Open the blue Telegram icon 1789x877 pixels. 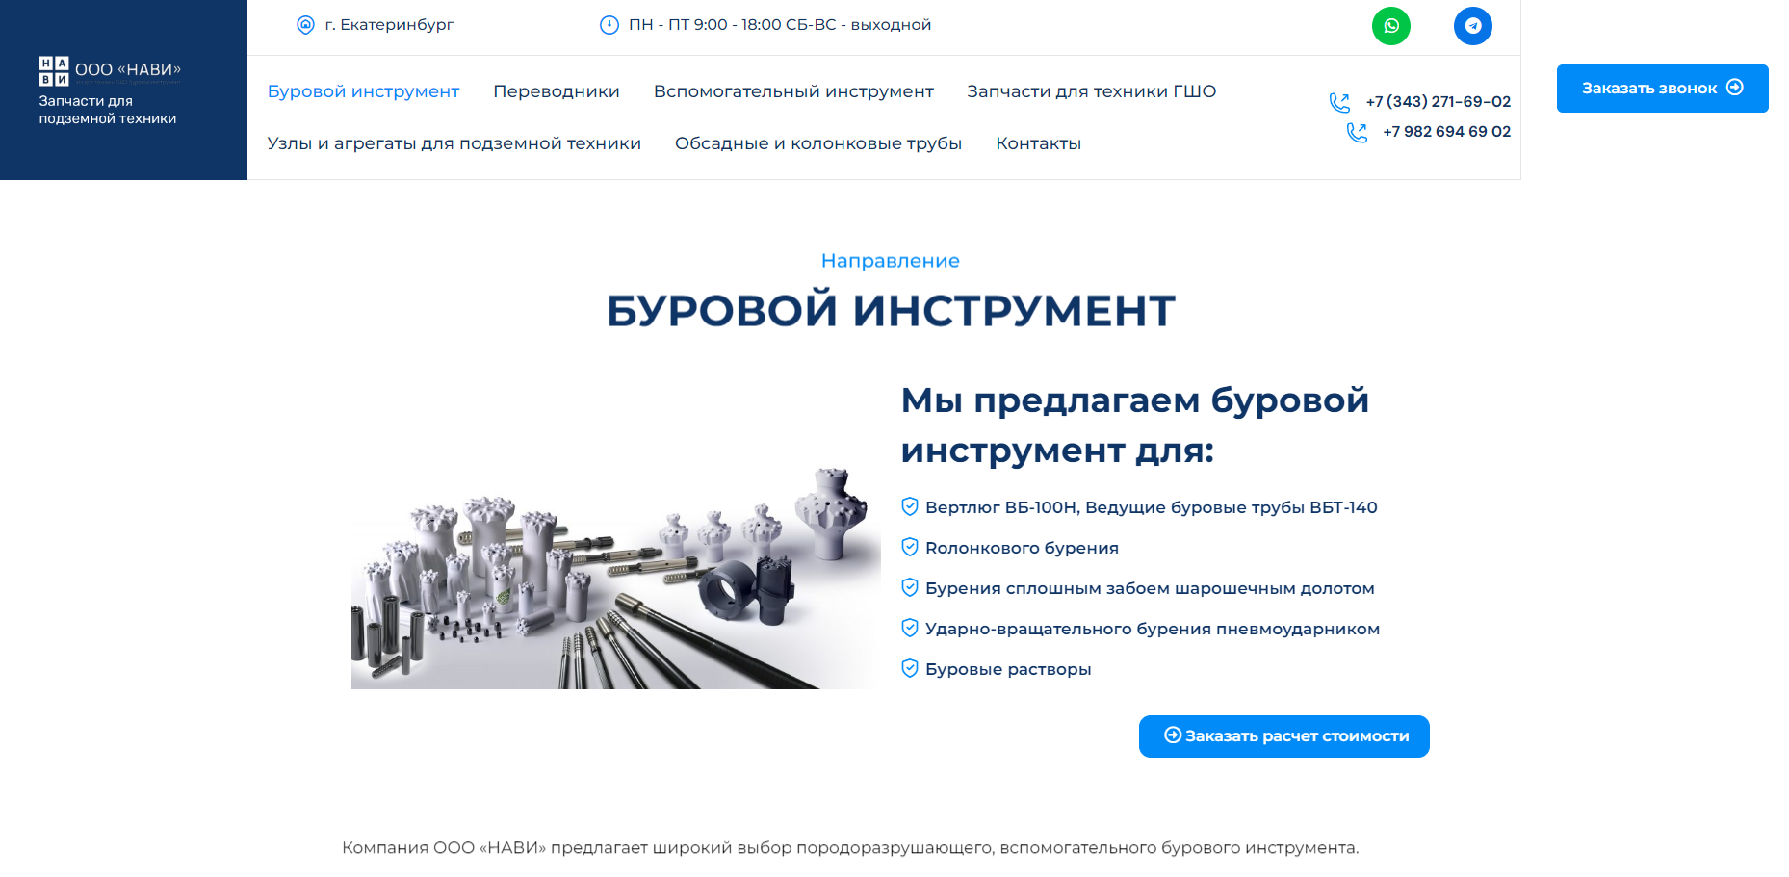point(1472,26)
